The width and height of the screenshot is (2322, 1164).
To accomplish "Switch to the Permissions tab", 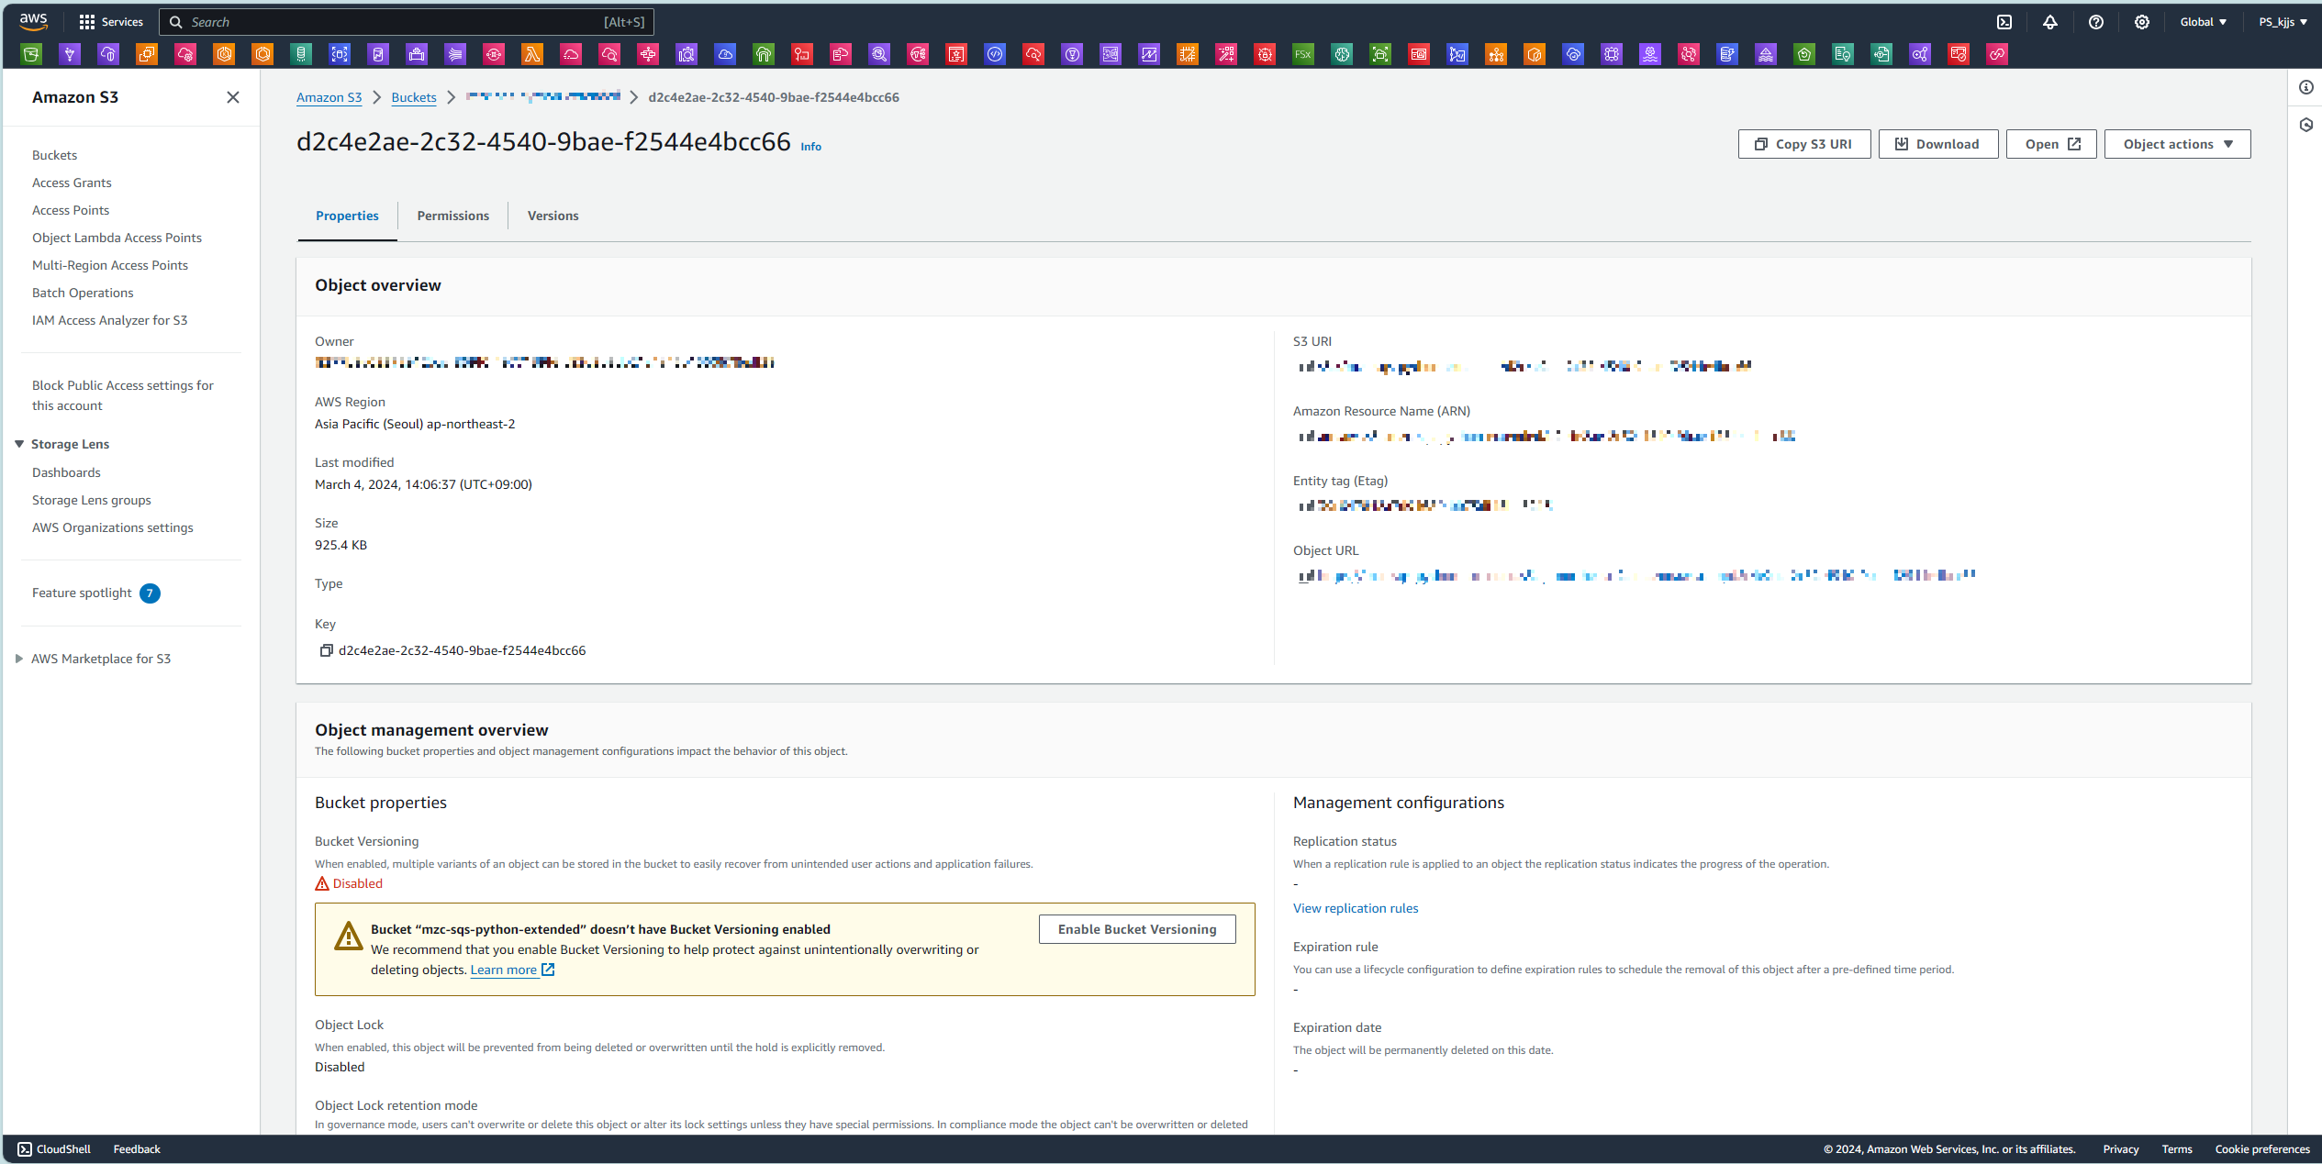I will point(452,216).
